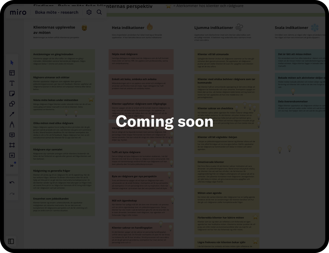This screenshot has height=253, width=329.
Task: Select the Ljumma indikationer heading
Action: (x=214, y=28)
